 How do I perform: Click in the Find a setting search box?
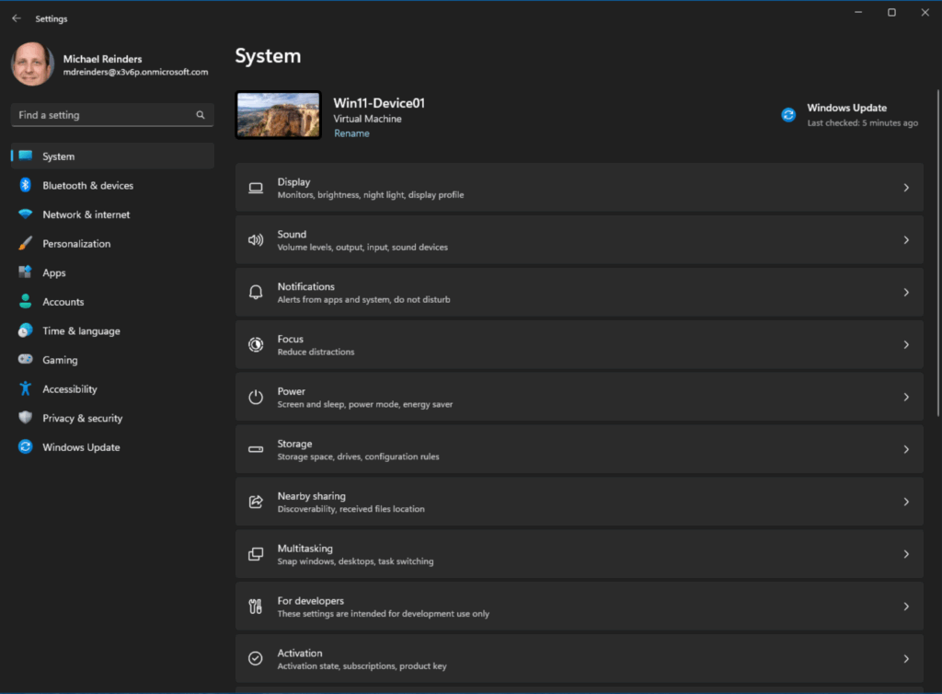point(112,115)
